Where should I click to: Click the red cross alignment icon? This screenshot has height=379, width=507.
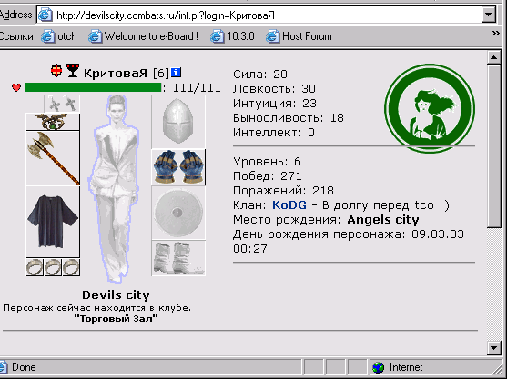click(56, 70)
